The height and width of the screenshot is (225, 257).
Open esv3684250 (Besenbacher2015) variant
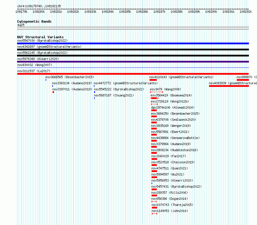click(175, 114)
